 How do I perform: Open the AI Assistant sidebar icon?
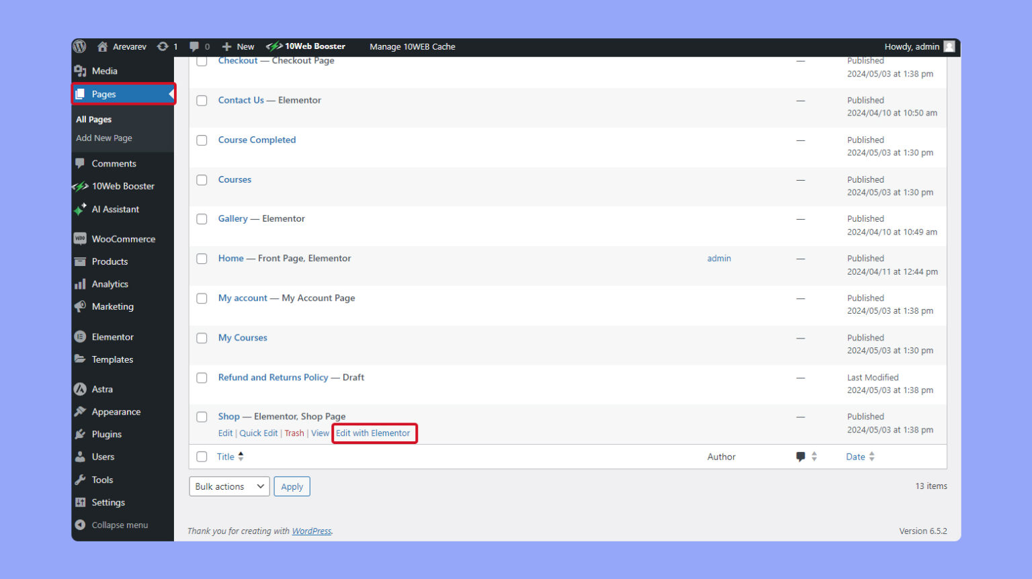[81, 209]
